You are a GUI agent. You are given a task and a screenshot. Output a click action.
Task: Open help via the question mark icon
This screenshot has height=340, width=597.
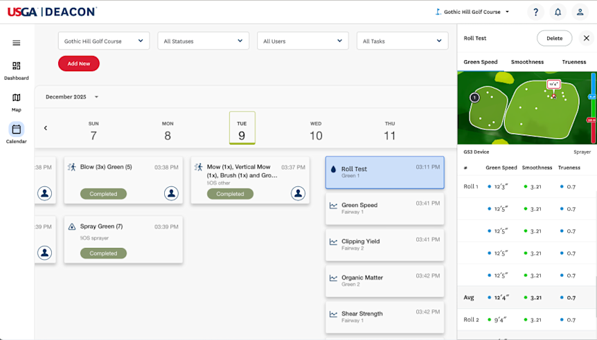point(535,12)
